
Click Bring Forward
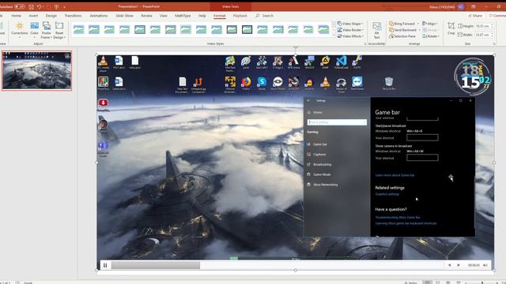coord(402,24)
